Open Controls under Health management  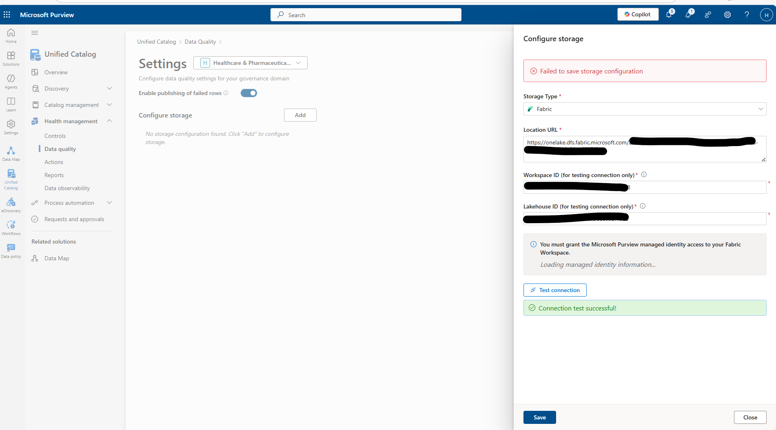pyautogui.click(x=55, y=136)
